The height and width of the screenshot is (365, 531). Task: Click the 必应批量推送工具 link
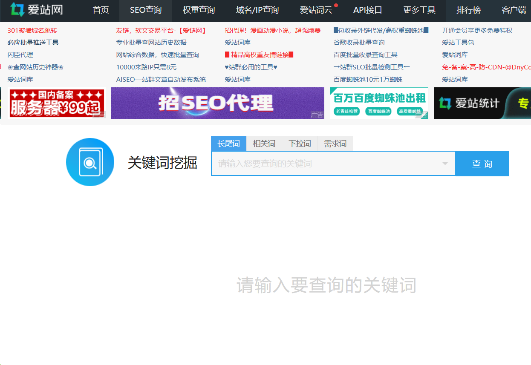tap(33, 43)
